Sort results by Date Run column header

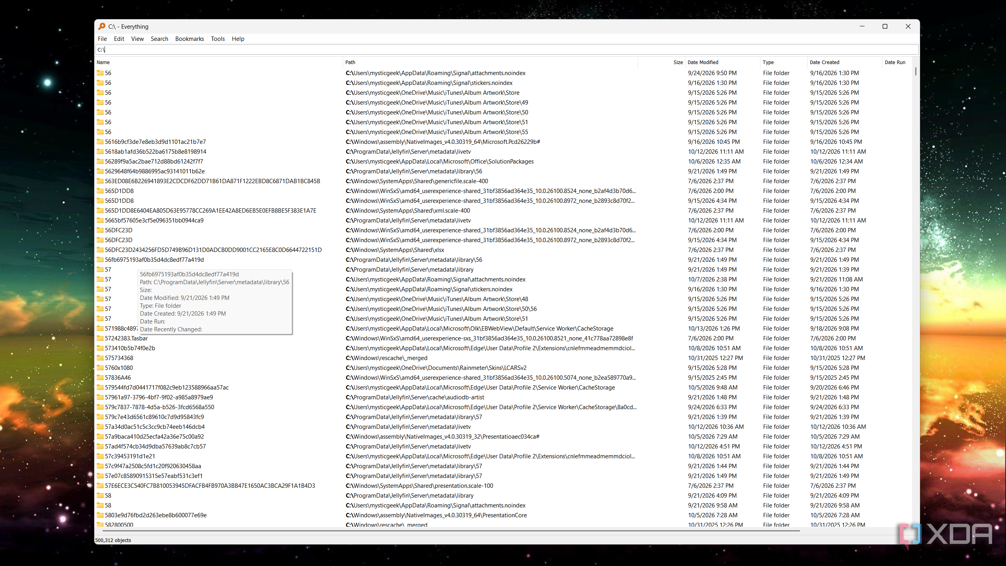point(897,62)
